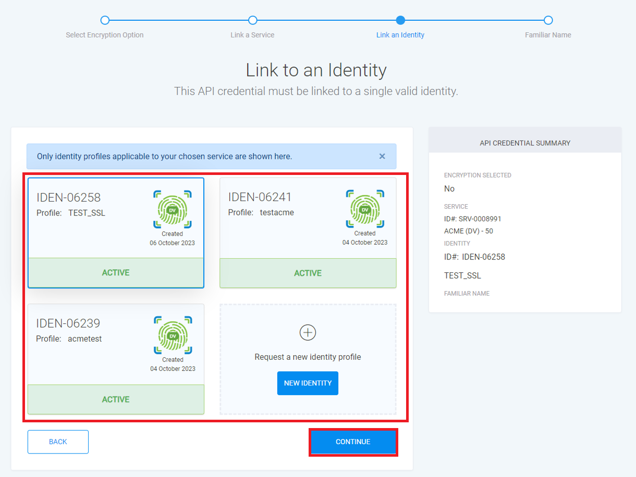This screenshot has height=477, width=636.
Task: Select the IDEN-06258 identity title
Action: click(x=68, y=197)
